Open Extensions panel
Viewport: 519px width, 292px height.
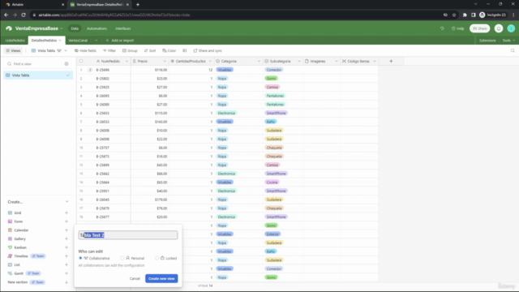coord(487,41)
